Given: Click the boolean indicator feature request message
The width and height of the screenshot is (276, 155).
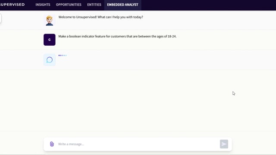Looking at the screenshot, I should pyautogui.click(x=117, y=36).
